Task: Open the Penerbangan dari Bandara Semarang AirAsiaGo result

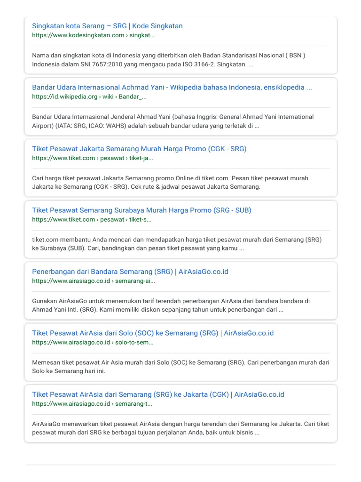Action: [130, 272]
